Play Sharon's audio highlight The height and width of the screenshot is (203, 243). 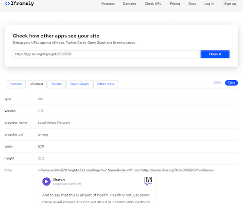pyautogui.click(x=46, y=182)
